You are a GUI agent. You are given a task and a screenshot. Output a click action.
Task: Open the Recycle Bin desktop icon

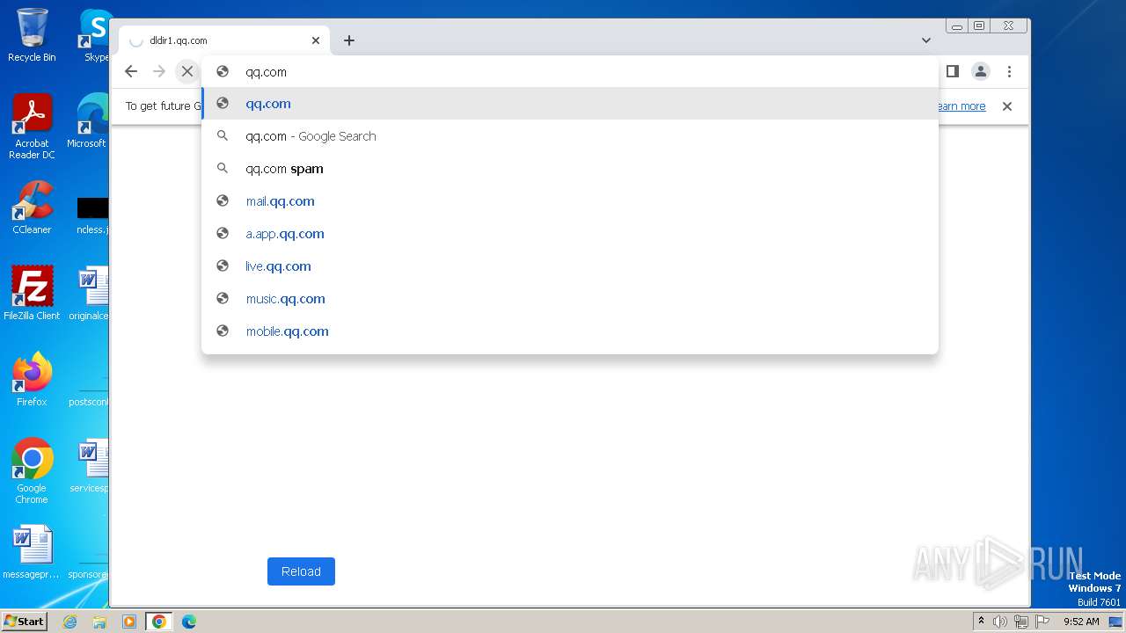32,35
